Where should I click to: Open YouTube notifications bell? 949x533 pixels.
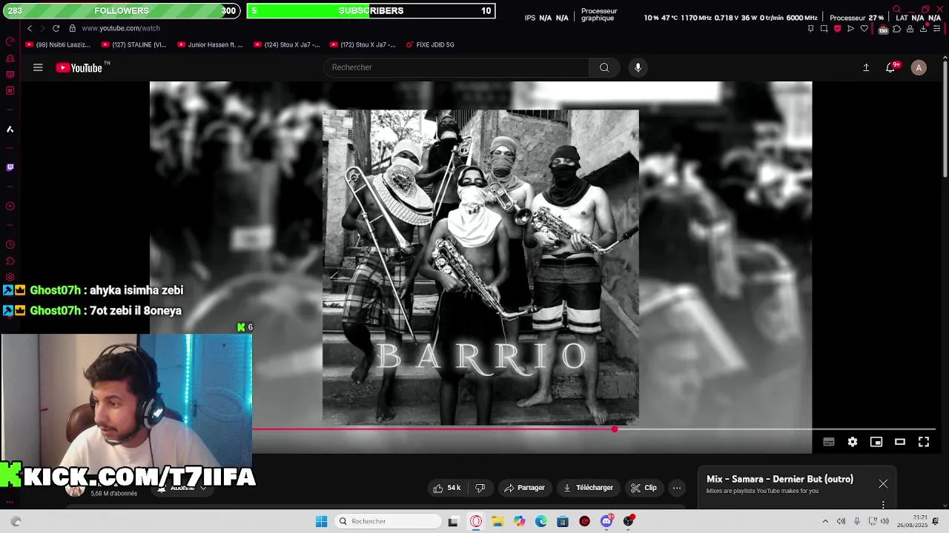click(x=891, y=67)
